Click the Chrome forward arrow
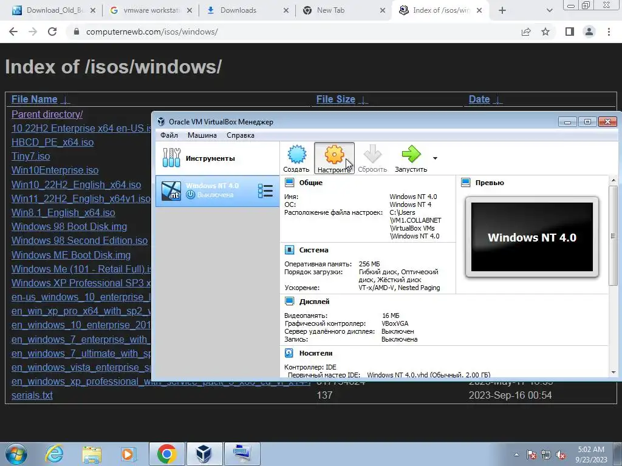The image size is (622, 466). (33, 32)
